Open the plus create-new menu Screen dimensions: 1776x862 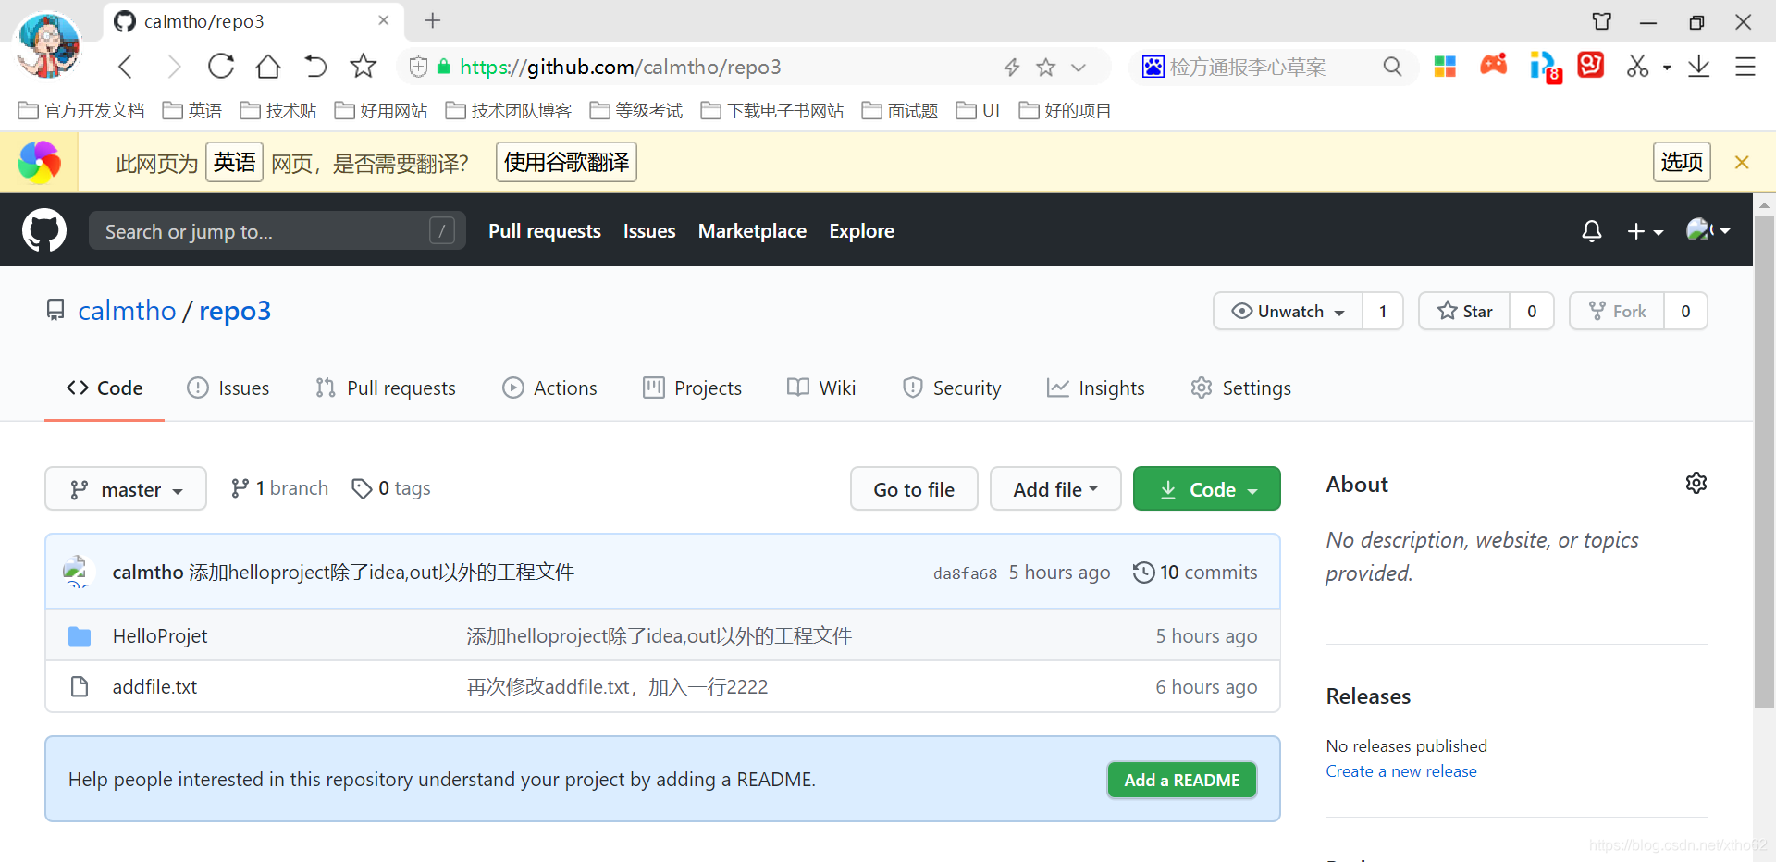[x=1645, y=231]
